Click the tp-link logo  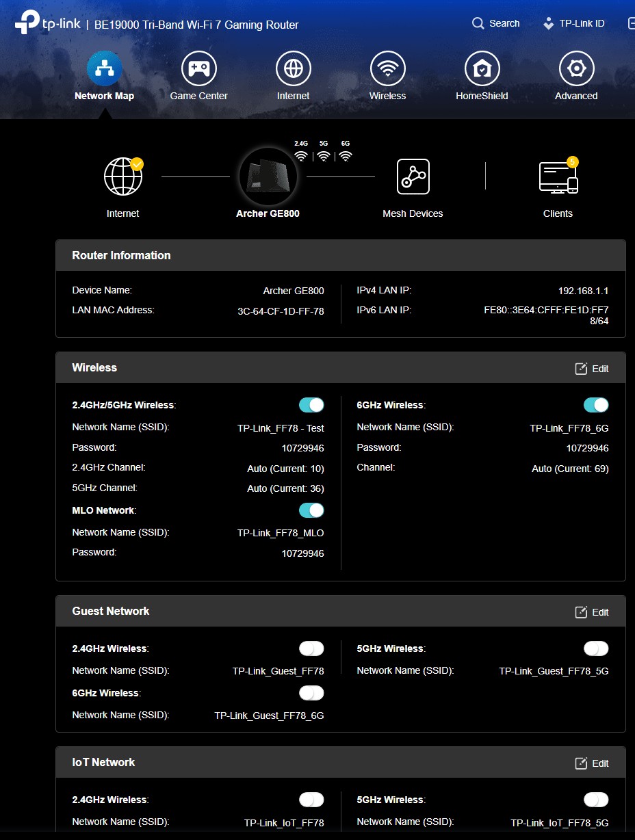[48, 23]
